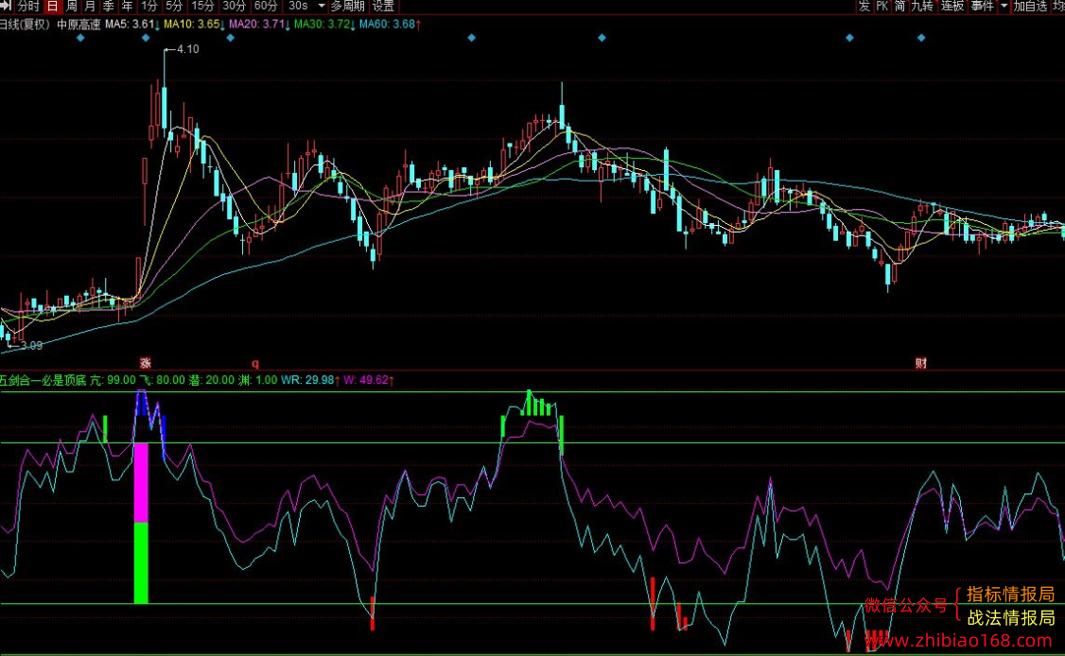Click the 亢: 99.00 indicator value
Viewport: 1065px width, 656px height.
113,380
